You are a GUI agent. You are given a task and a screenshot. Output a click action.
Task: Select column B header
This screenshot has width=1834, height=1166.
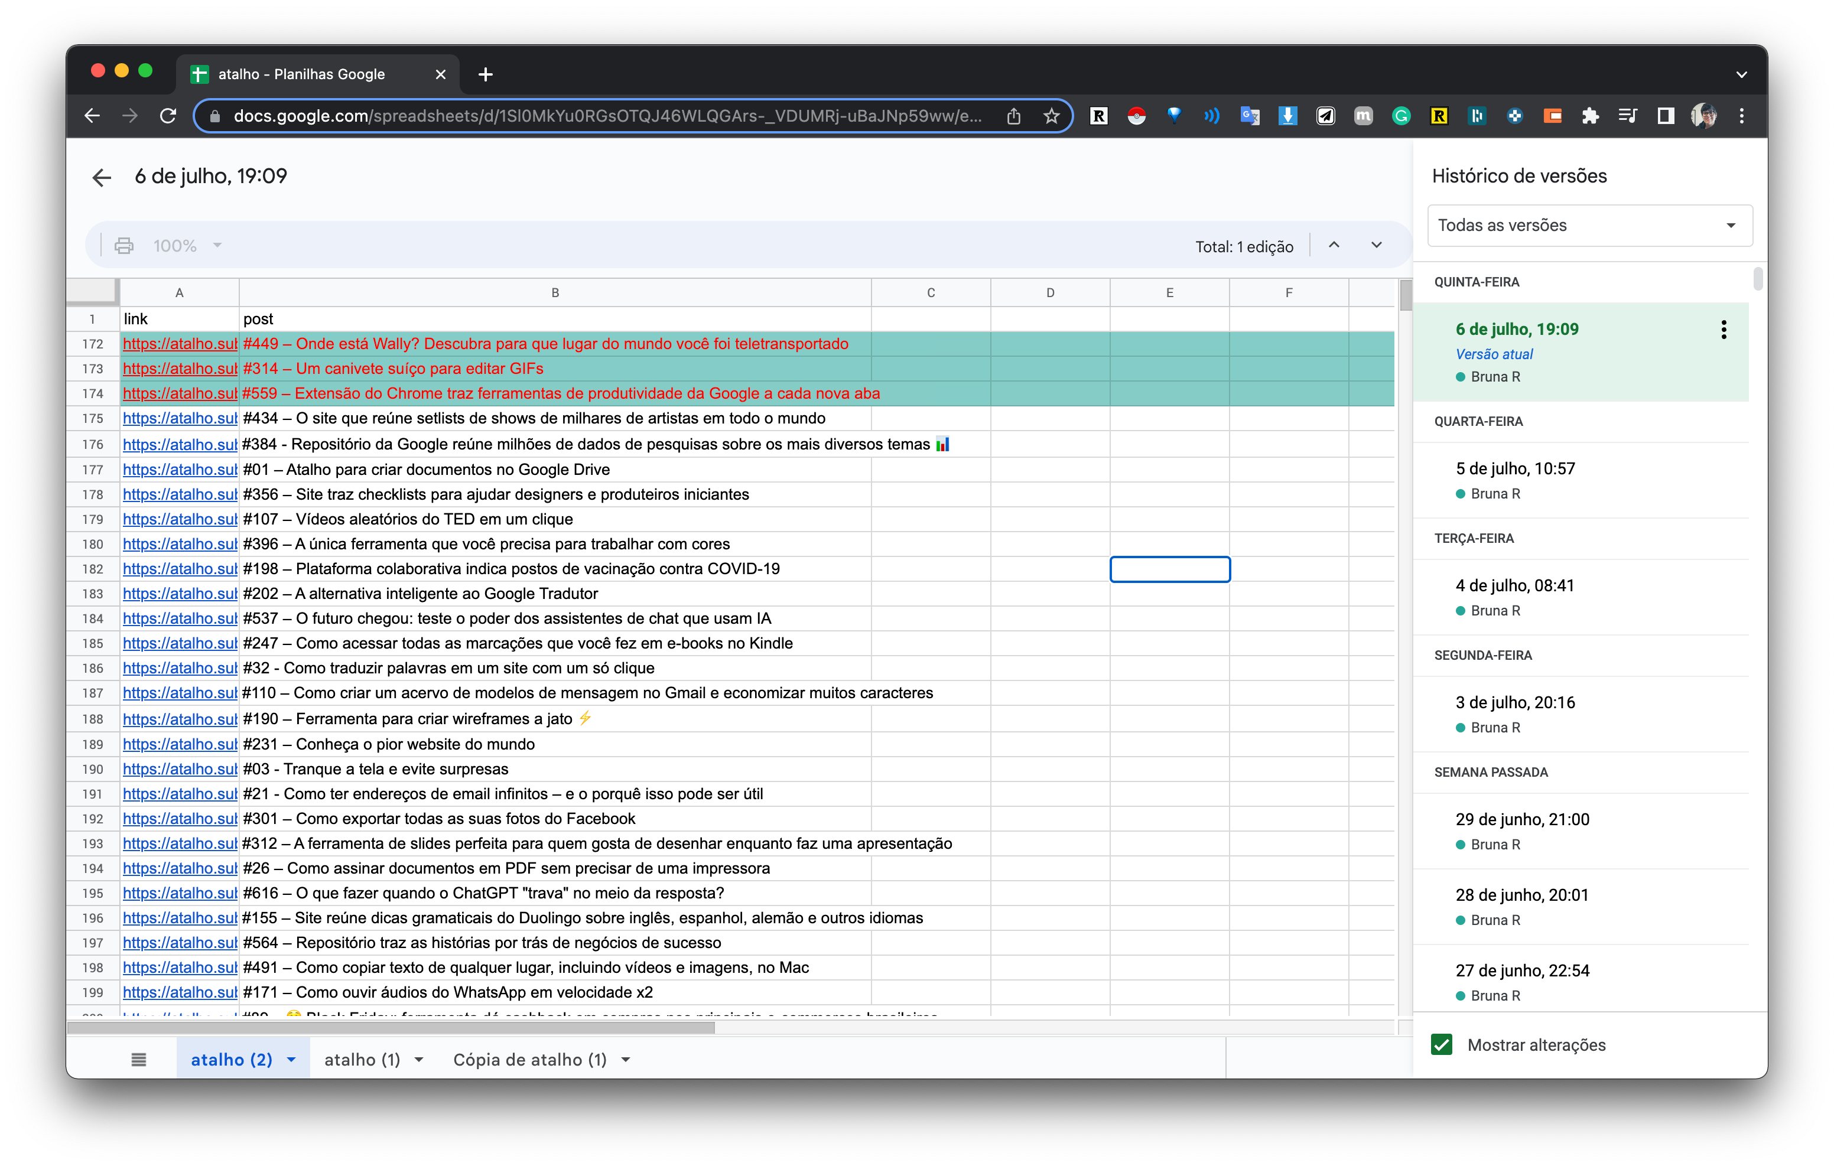555,292
